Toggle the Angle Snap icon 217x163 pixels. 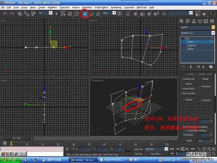(142, 14)
